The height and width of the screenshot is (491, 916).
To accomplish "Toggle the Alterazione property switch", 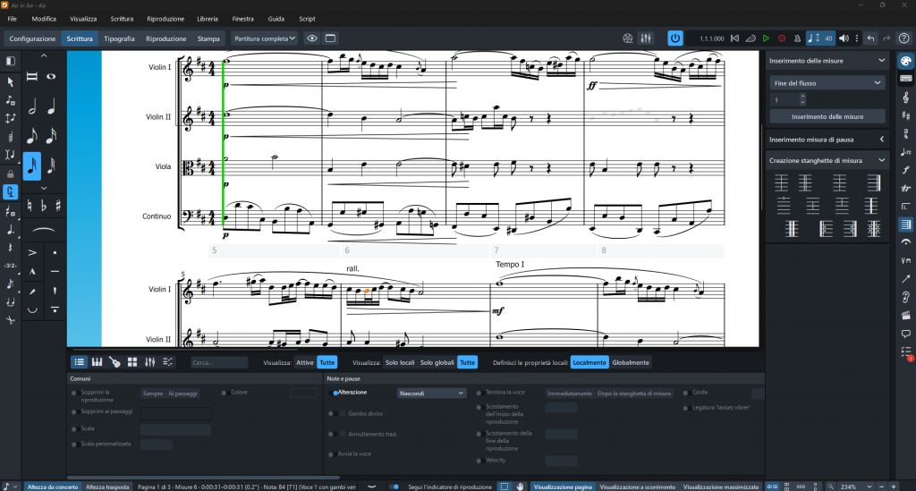I will [335, 393].
